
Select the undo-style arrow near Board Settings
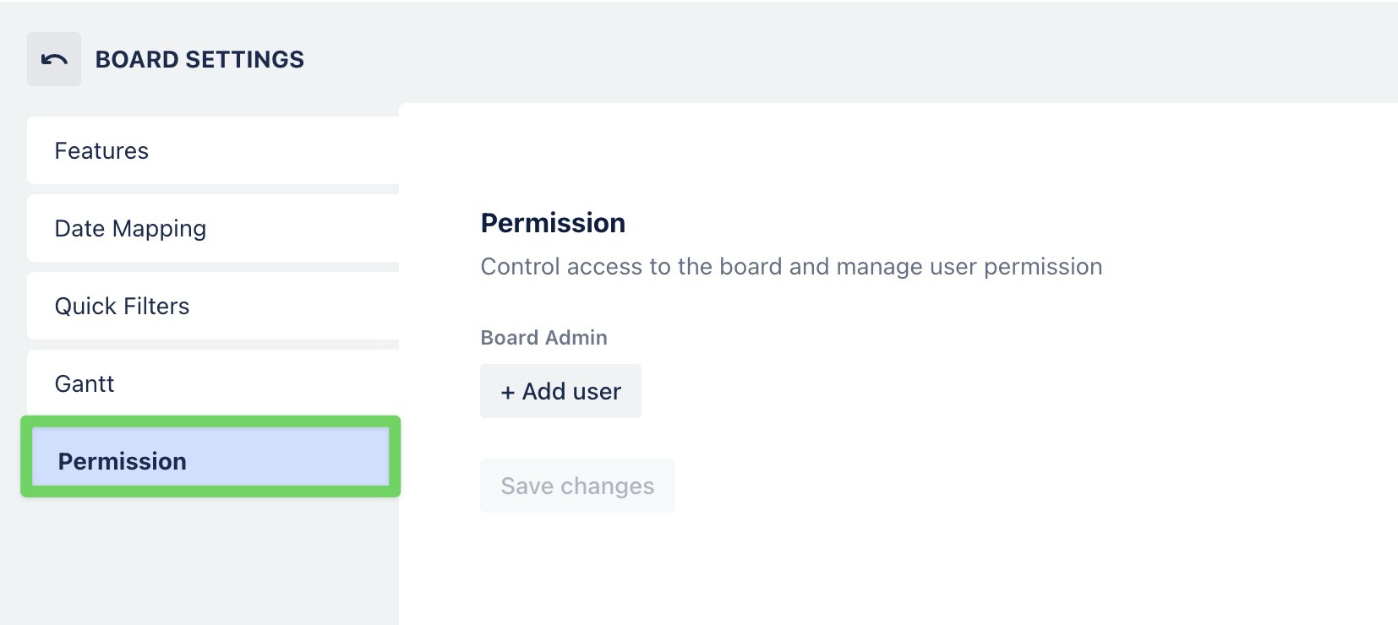pyautogui.click(x=53, y=59)
